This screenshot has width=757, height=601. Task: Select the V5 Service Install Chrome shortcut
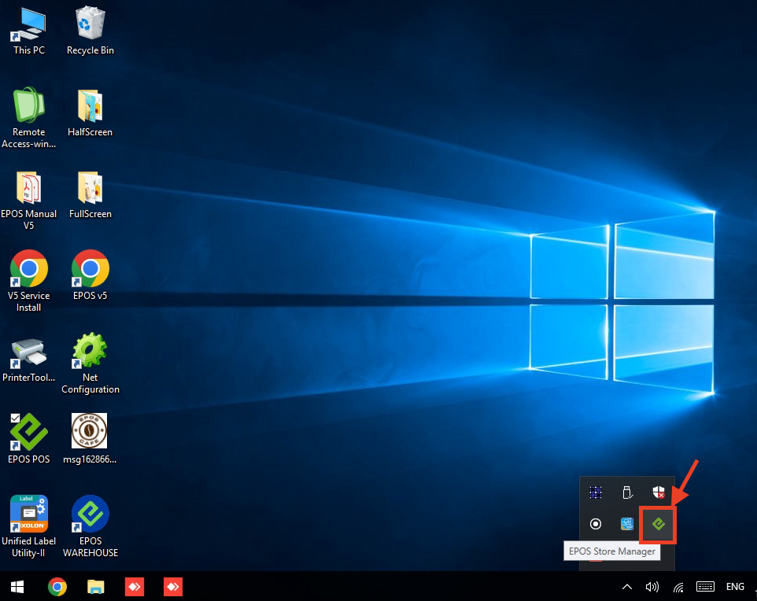click(28, 281)
